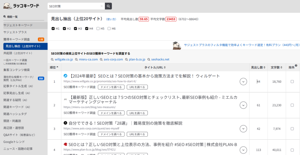Click magnifier icon next to axis-corp.com
This screenshot has height=155, width=300.
(101, 60)
